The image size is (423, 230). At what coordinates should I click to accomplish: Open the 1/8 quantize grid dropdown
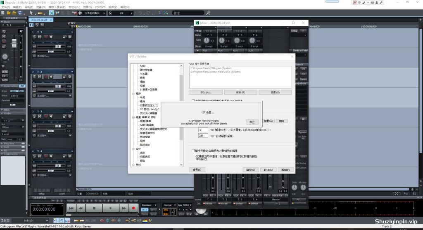coord(132,13)
